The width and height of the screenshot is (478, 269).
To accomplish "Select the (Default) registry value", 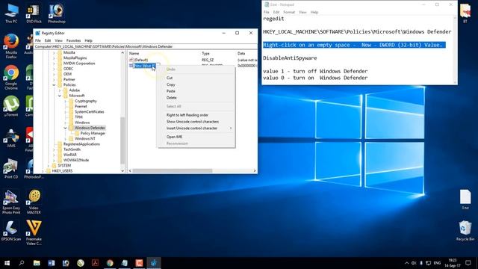I will 141,60.
